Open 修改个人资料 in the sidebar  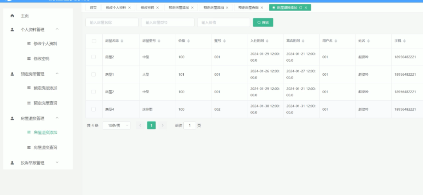tap(45, 44)
